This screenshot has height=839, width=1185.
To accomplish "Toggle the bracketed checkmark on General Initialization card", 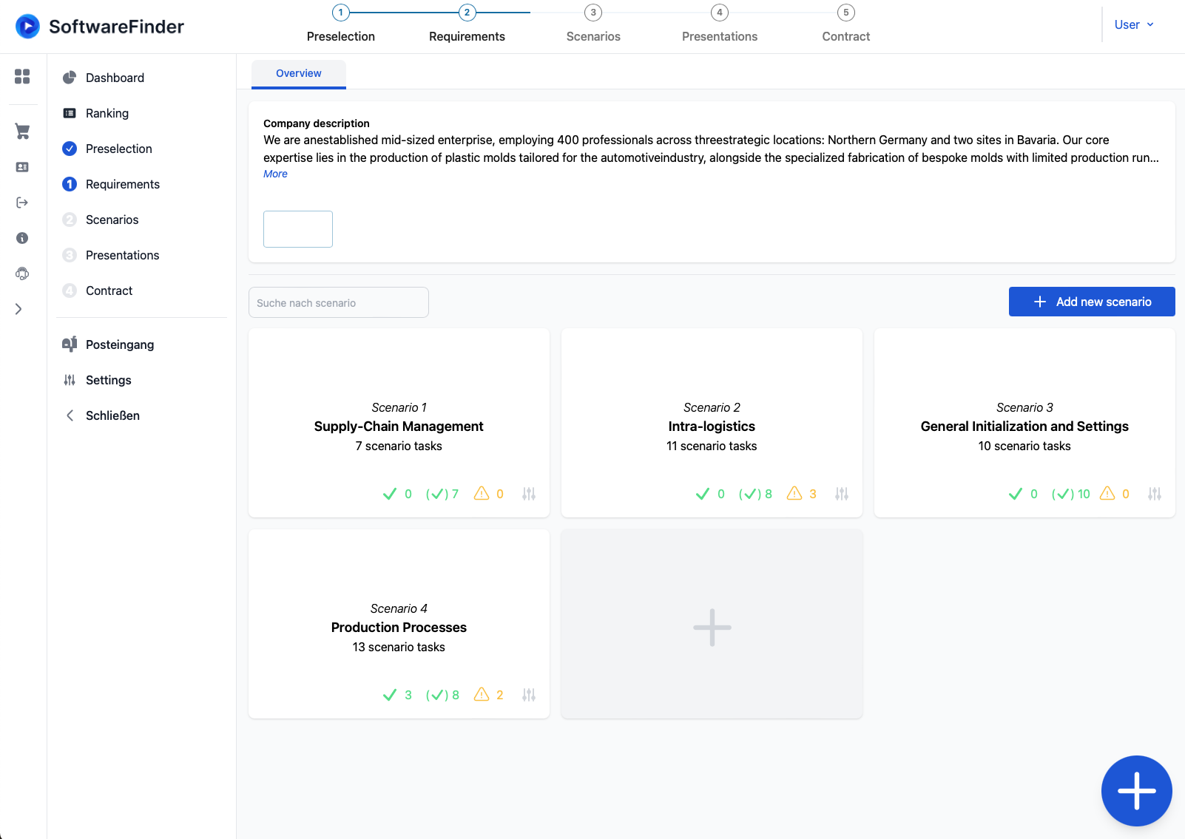I will (x=1063, y=494).
